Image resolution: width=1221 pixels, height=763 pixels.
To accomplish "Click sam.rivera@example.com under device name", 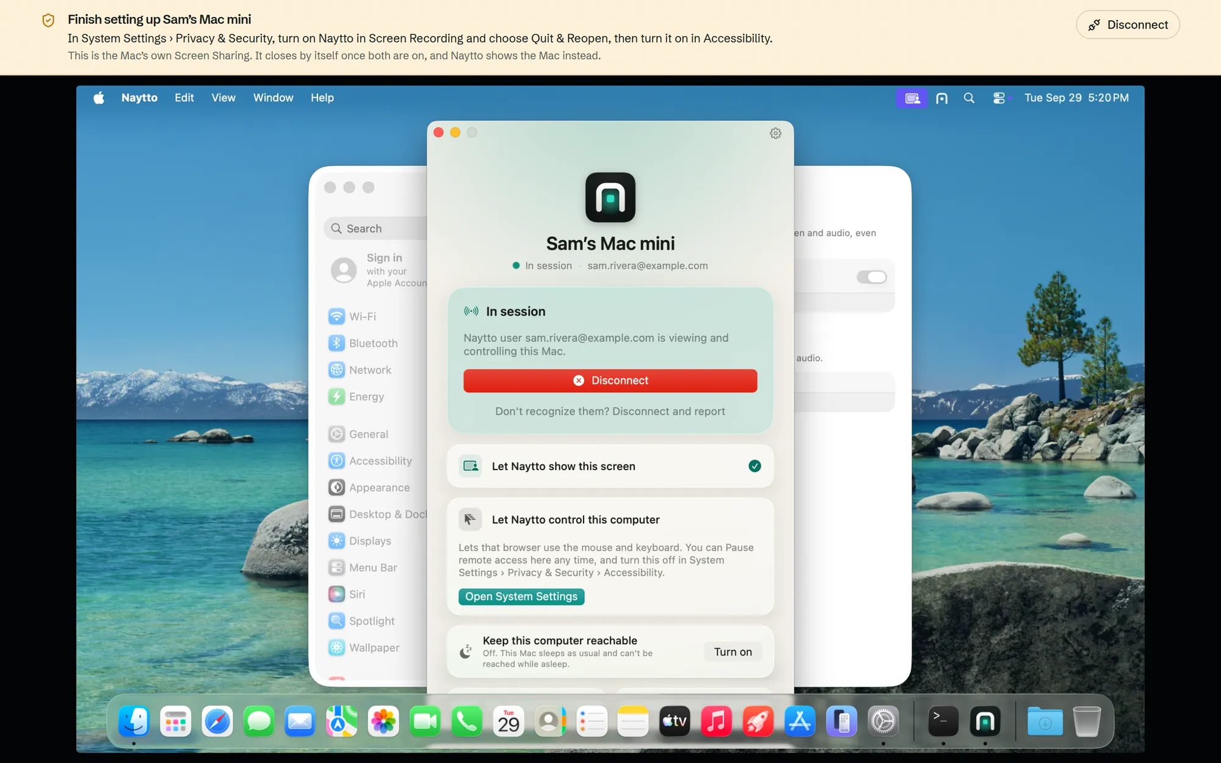I will [x=647, y=266].
